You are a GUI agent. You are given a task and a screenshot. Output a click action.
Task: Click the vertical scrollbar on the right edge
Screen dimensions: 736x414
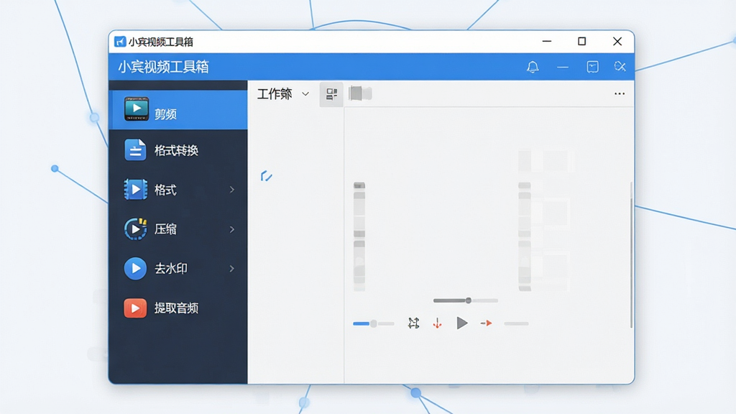(631, 263)
